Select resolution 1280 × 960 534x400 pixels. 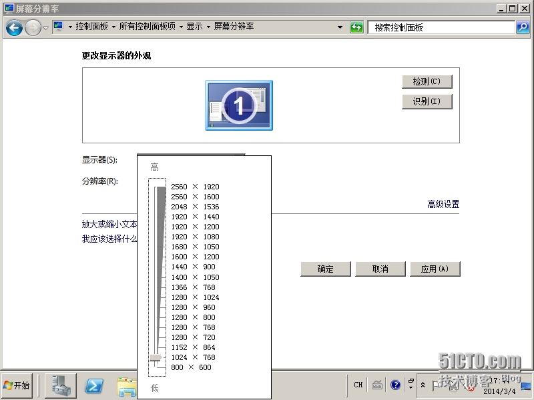pos(193,307)
